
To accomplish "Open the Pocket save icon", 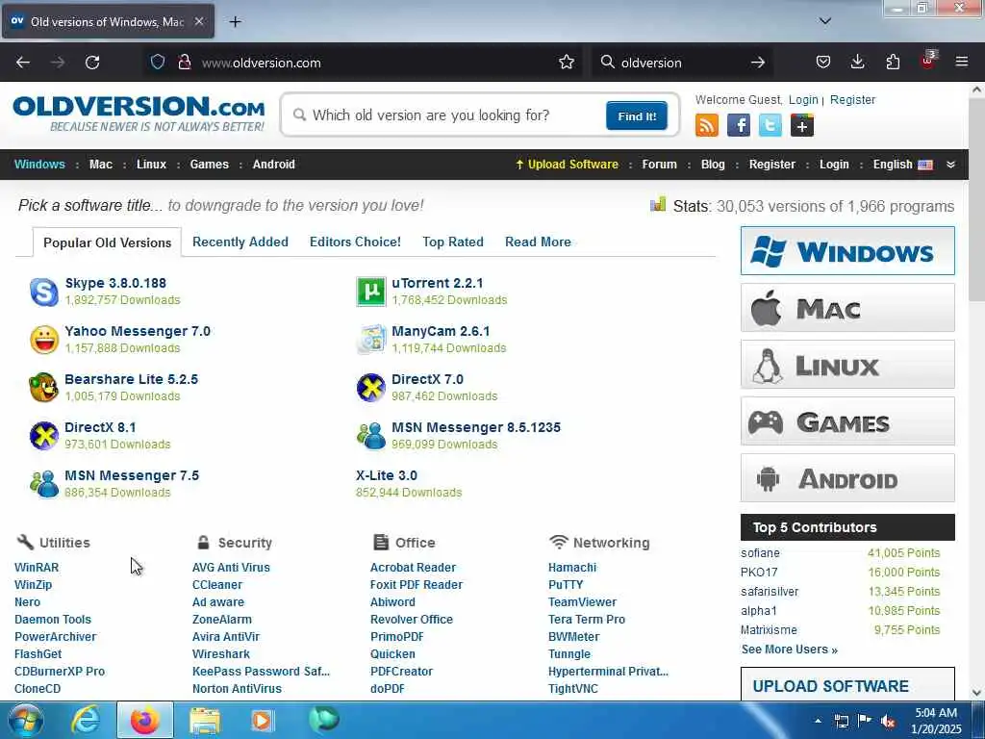I will pyautogui.click(x=823, y=62).
